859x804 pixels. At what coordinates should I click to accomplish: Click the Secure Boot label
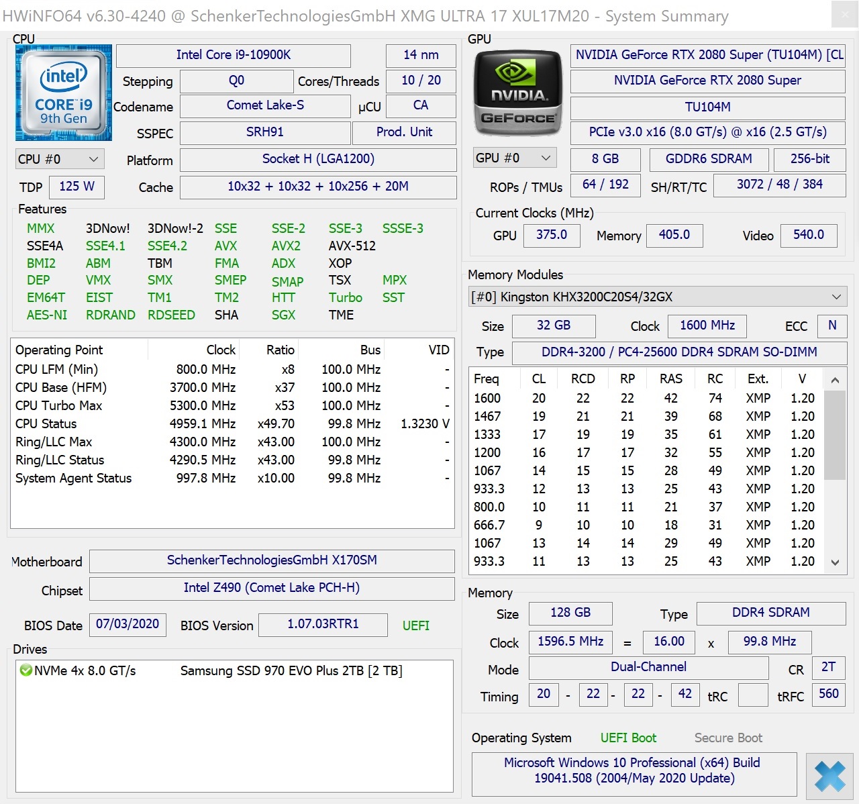click(x=728, y=738)
